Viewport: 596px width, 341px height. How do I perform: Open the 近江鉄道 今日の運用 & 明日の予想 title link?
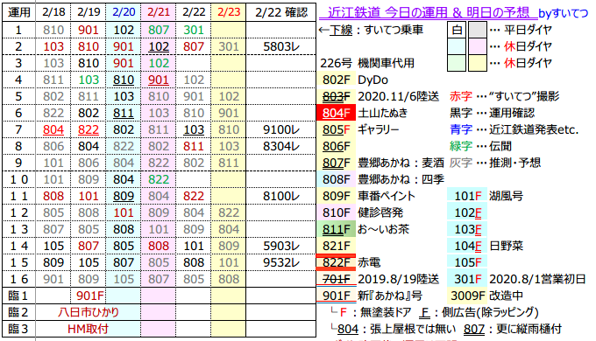tap(428, 12)
